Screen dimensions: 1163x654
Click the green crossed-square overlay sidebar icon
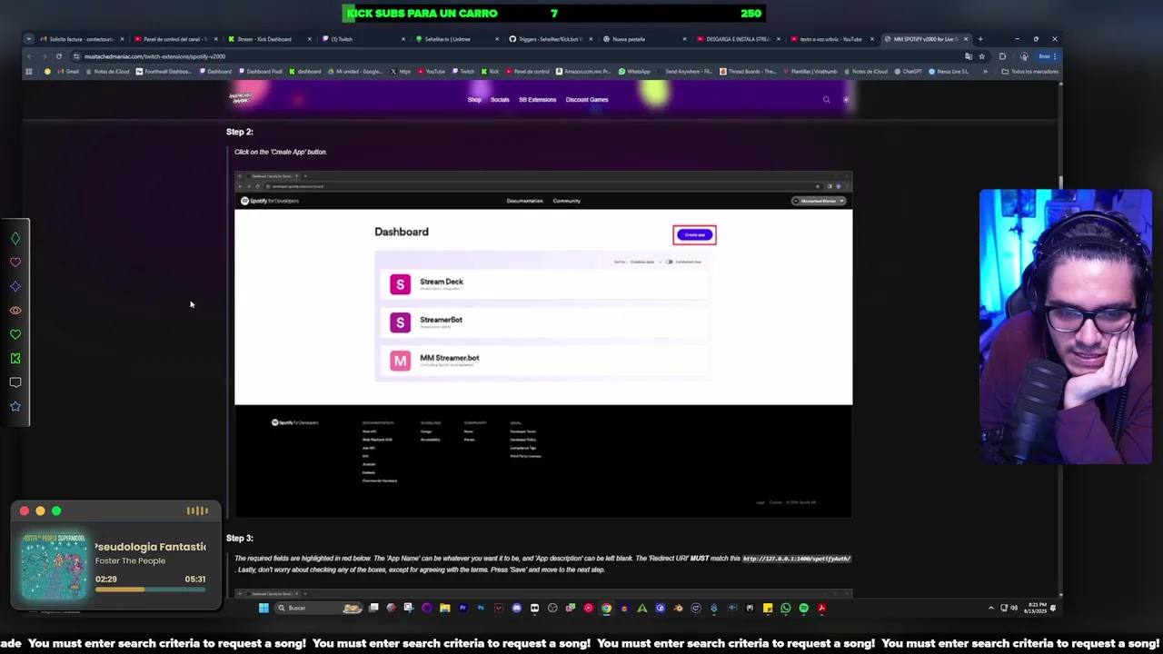(15, 359)
